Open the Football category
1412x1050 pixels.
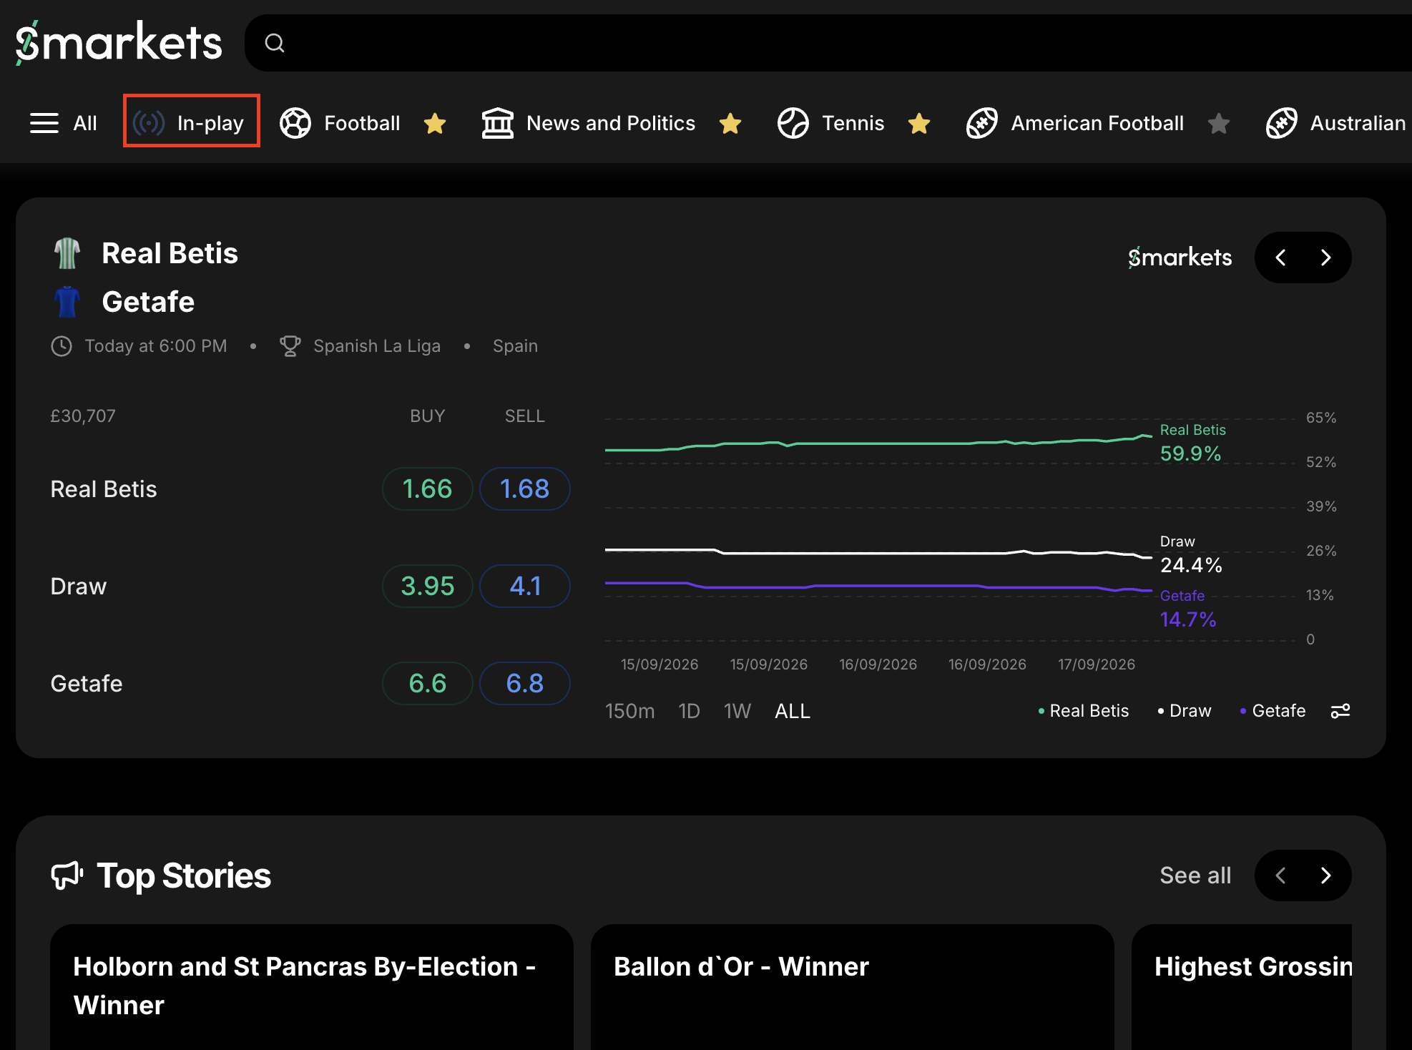tap(362, 123)
